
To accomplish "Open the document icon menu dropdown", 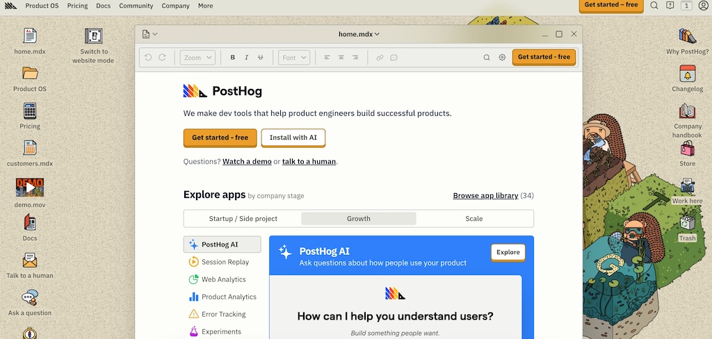I will 150,34.
